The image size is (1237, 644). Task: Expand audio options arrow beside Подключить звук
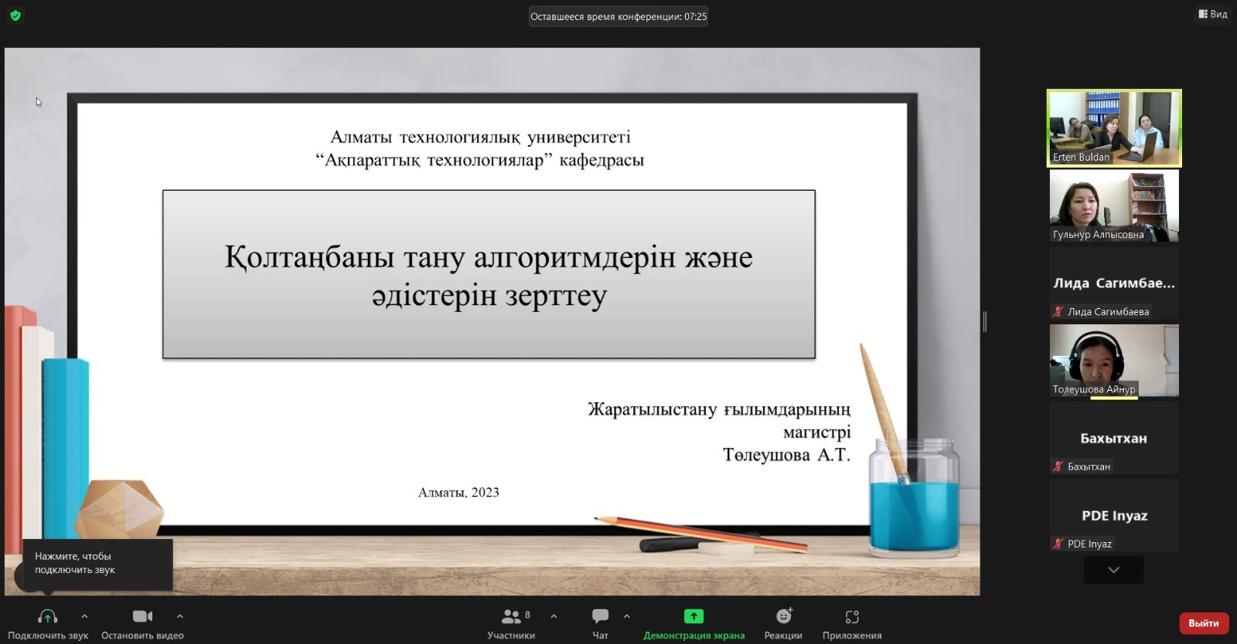coord(84,616)
